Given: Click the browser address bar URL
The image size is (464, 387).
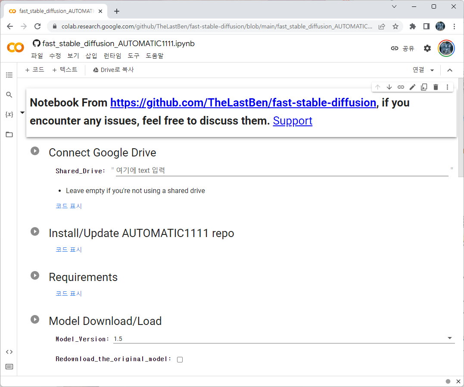Looking at the screenshot, I should pyautogui.click(x=217, y=26).
